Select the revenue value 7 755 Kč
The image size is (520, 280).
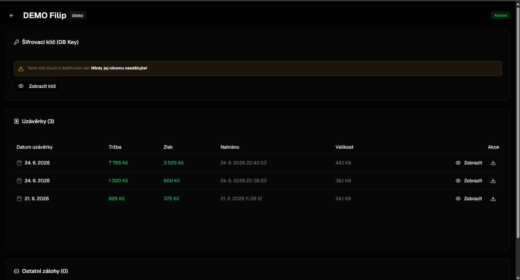[118, 163]
